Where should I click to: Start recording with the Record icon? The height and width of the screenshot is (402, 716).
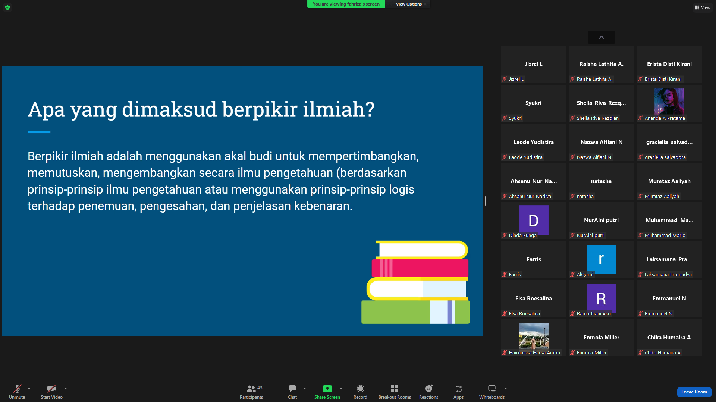[x=360, y=389]
